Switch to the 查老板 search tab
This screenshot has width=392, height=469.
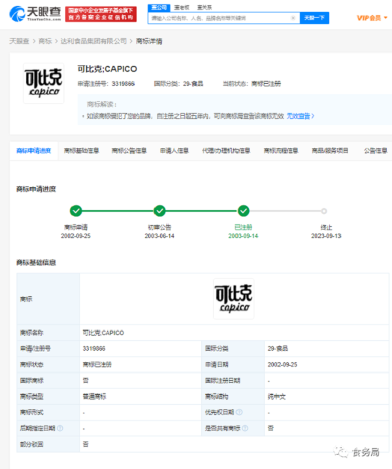click(x=182, y=7)
